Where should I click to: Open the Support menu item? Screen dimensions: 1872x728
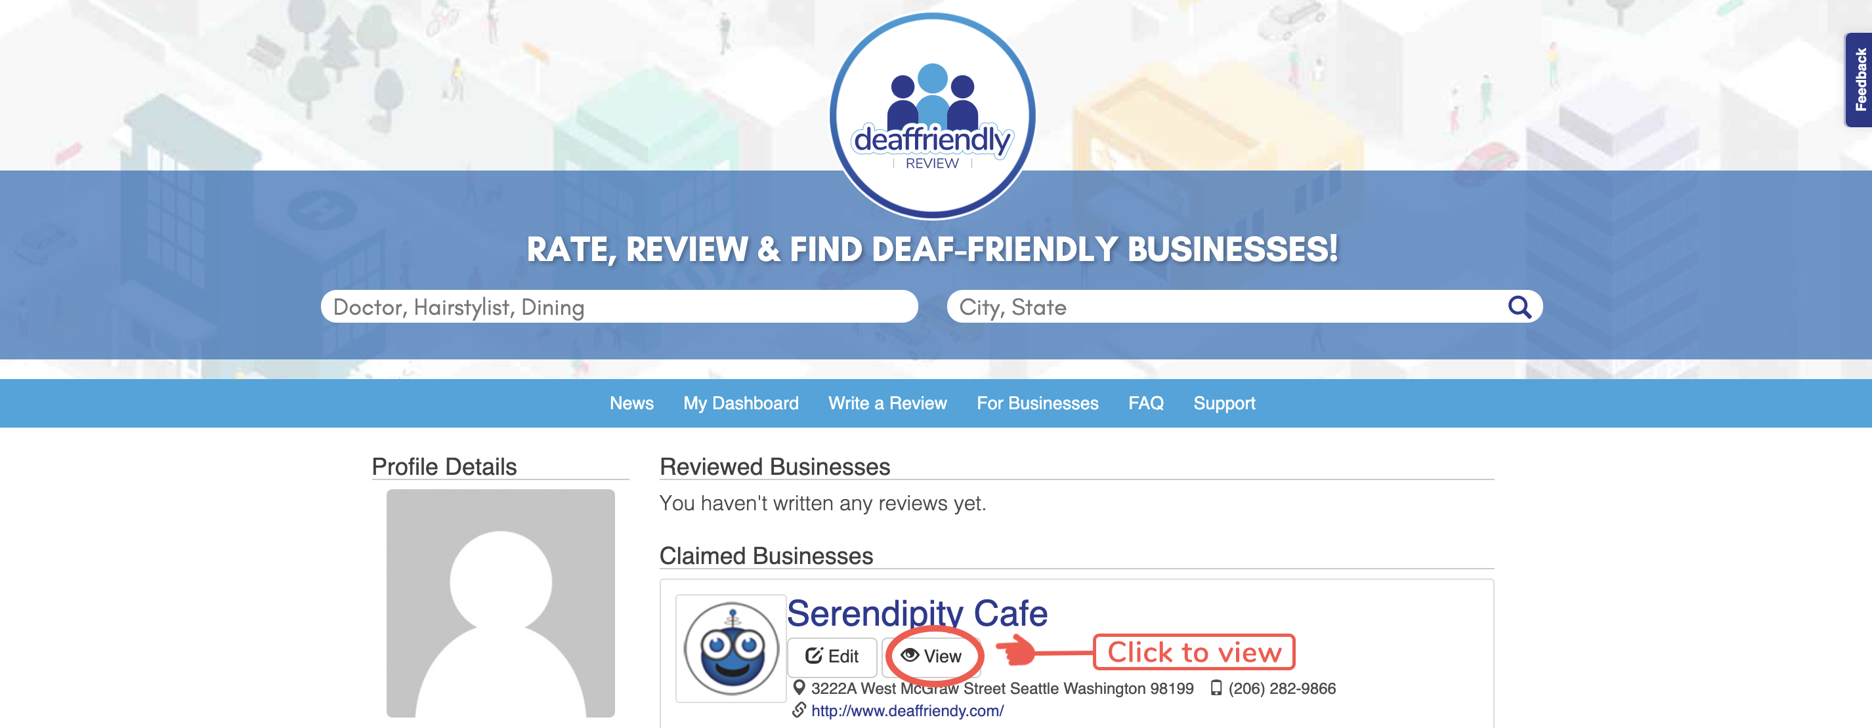click(1223, 403)
